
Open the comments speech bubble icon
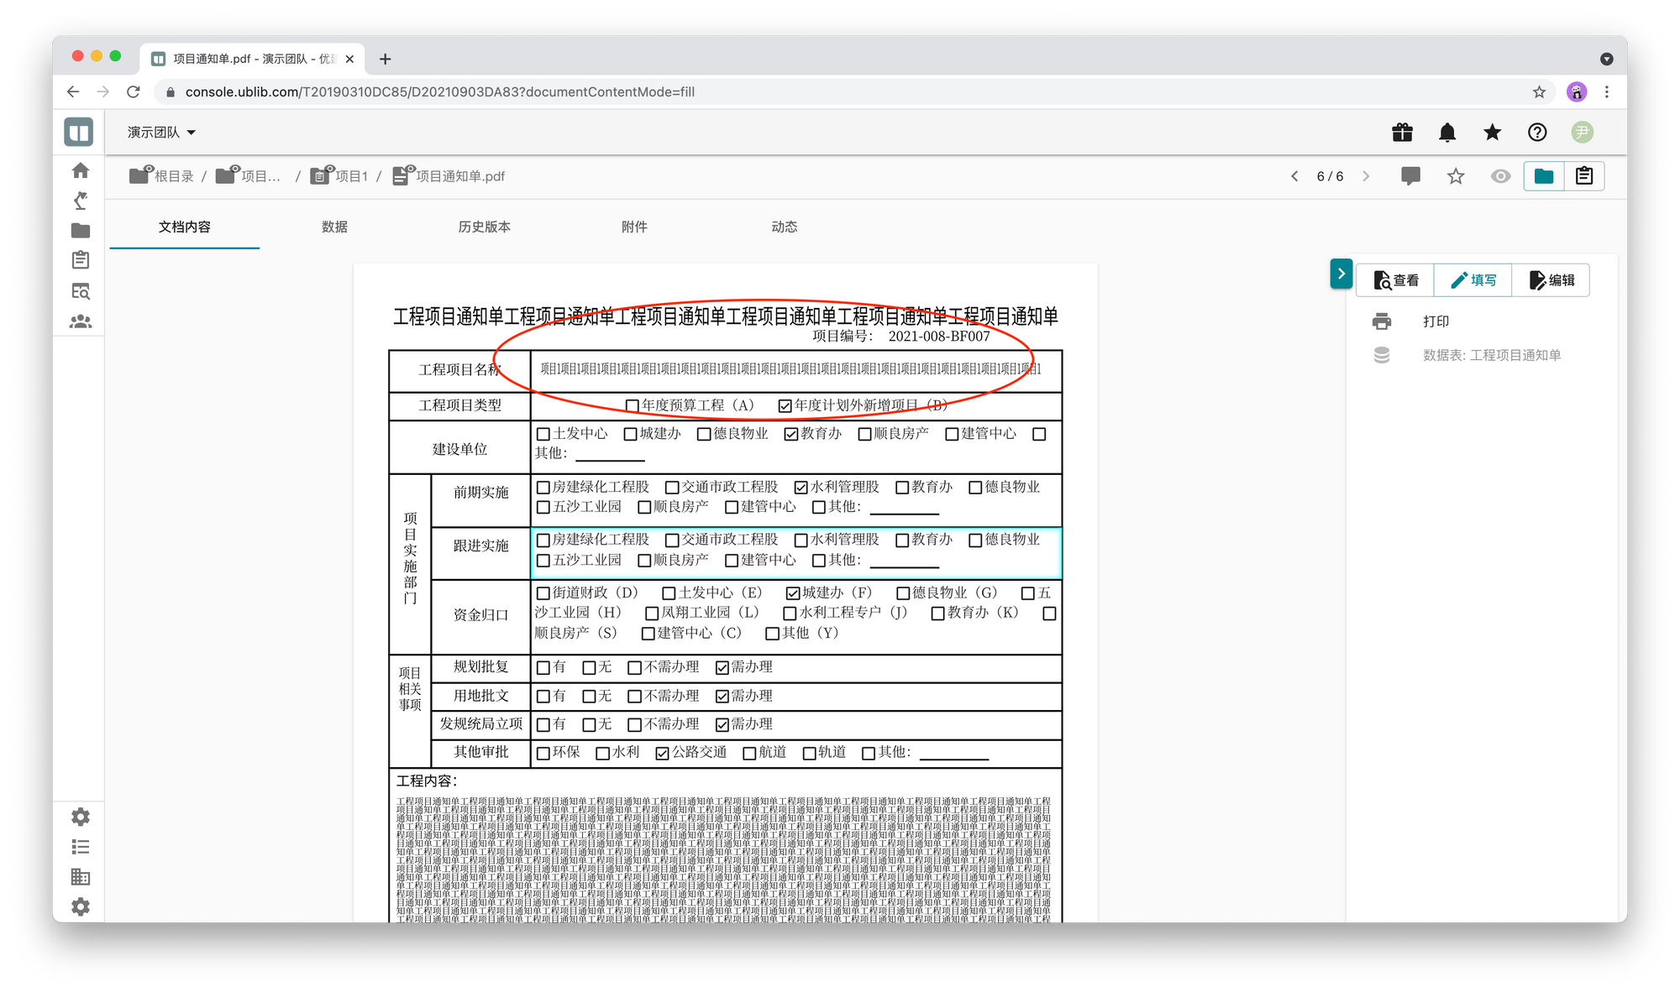[1410, 176]
